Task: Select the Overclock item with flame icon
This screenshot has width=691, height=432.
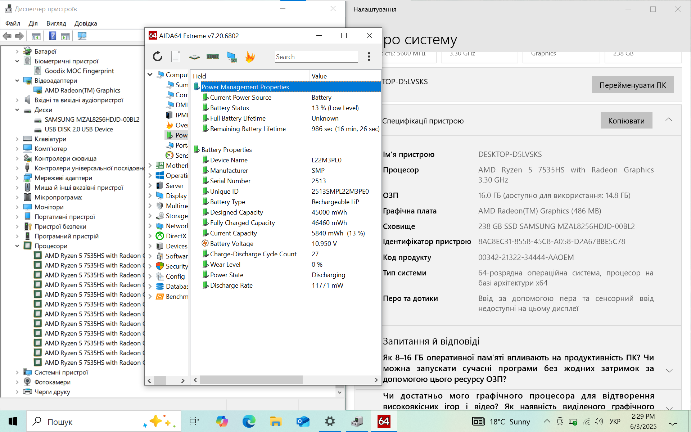Action: pos(177,125)
